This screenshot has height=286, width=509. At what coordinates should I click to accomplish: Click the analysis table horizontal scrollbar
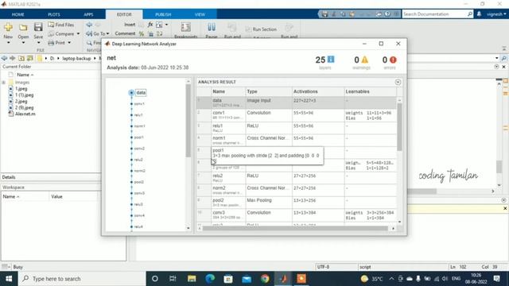click(295, 228)
